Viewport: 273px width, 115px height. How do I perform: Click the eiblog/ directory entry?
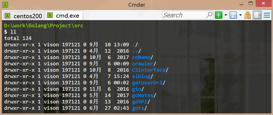click(x=143, y=76)
